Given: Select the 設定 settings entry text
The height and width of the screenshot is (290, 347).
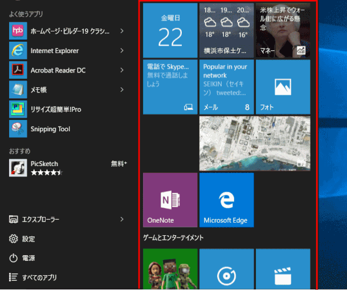Looking at the screenshot, I should pos(28,239).
